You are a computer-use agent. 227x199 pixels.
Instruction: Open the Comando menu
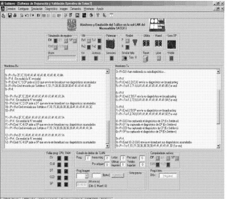76,9
